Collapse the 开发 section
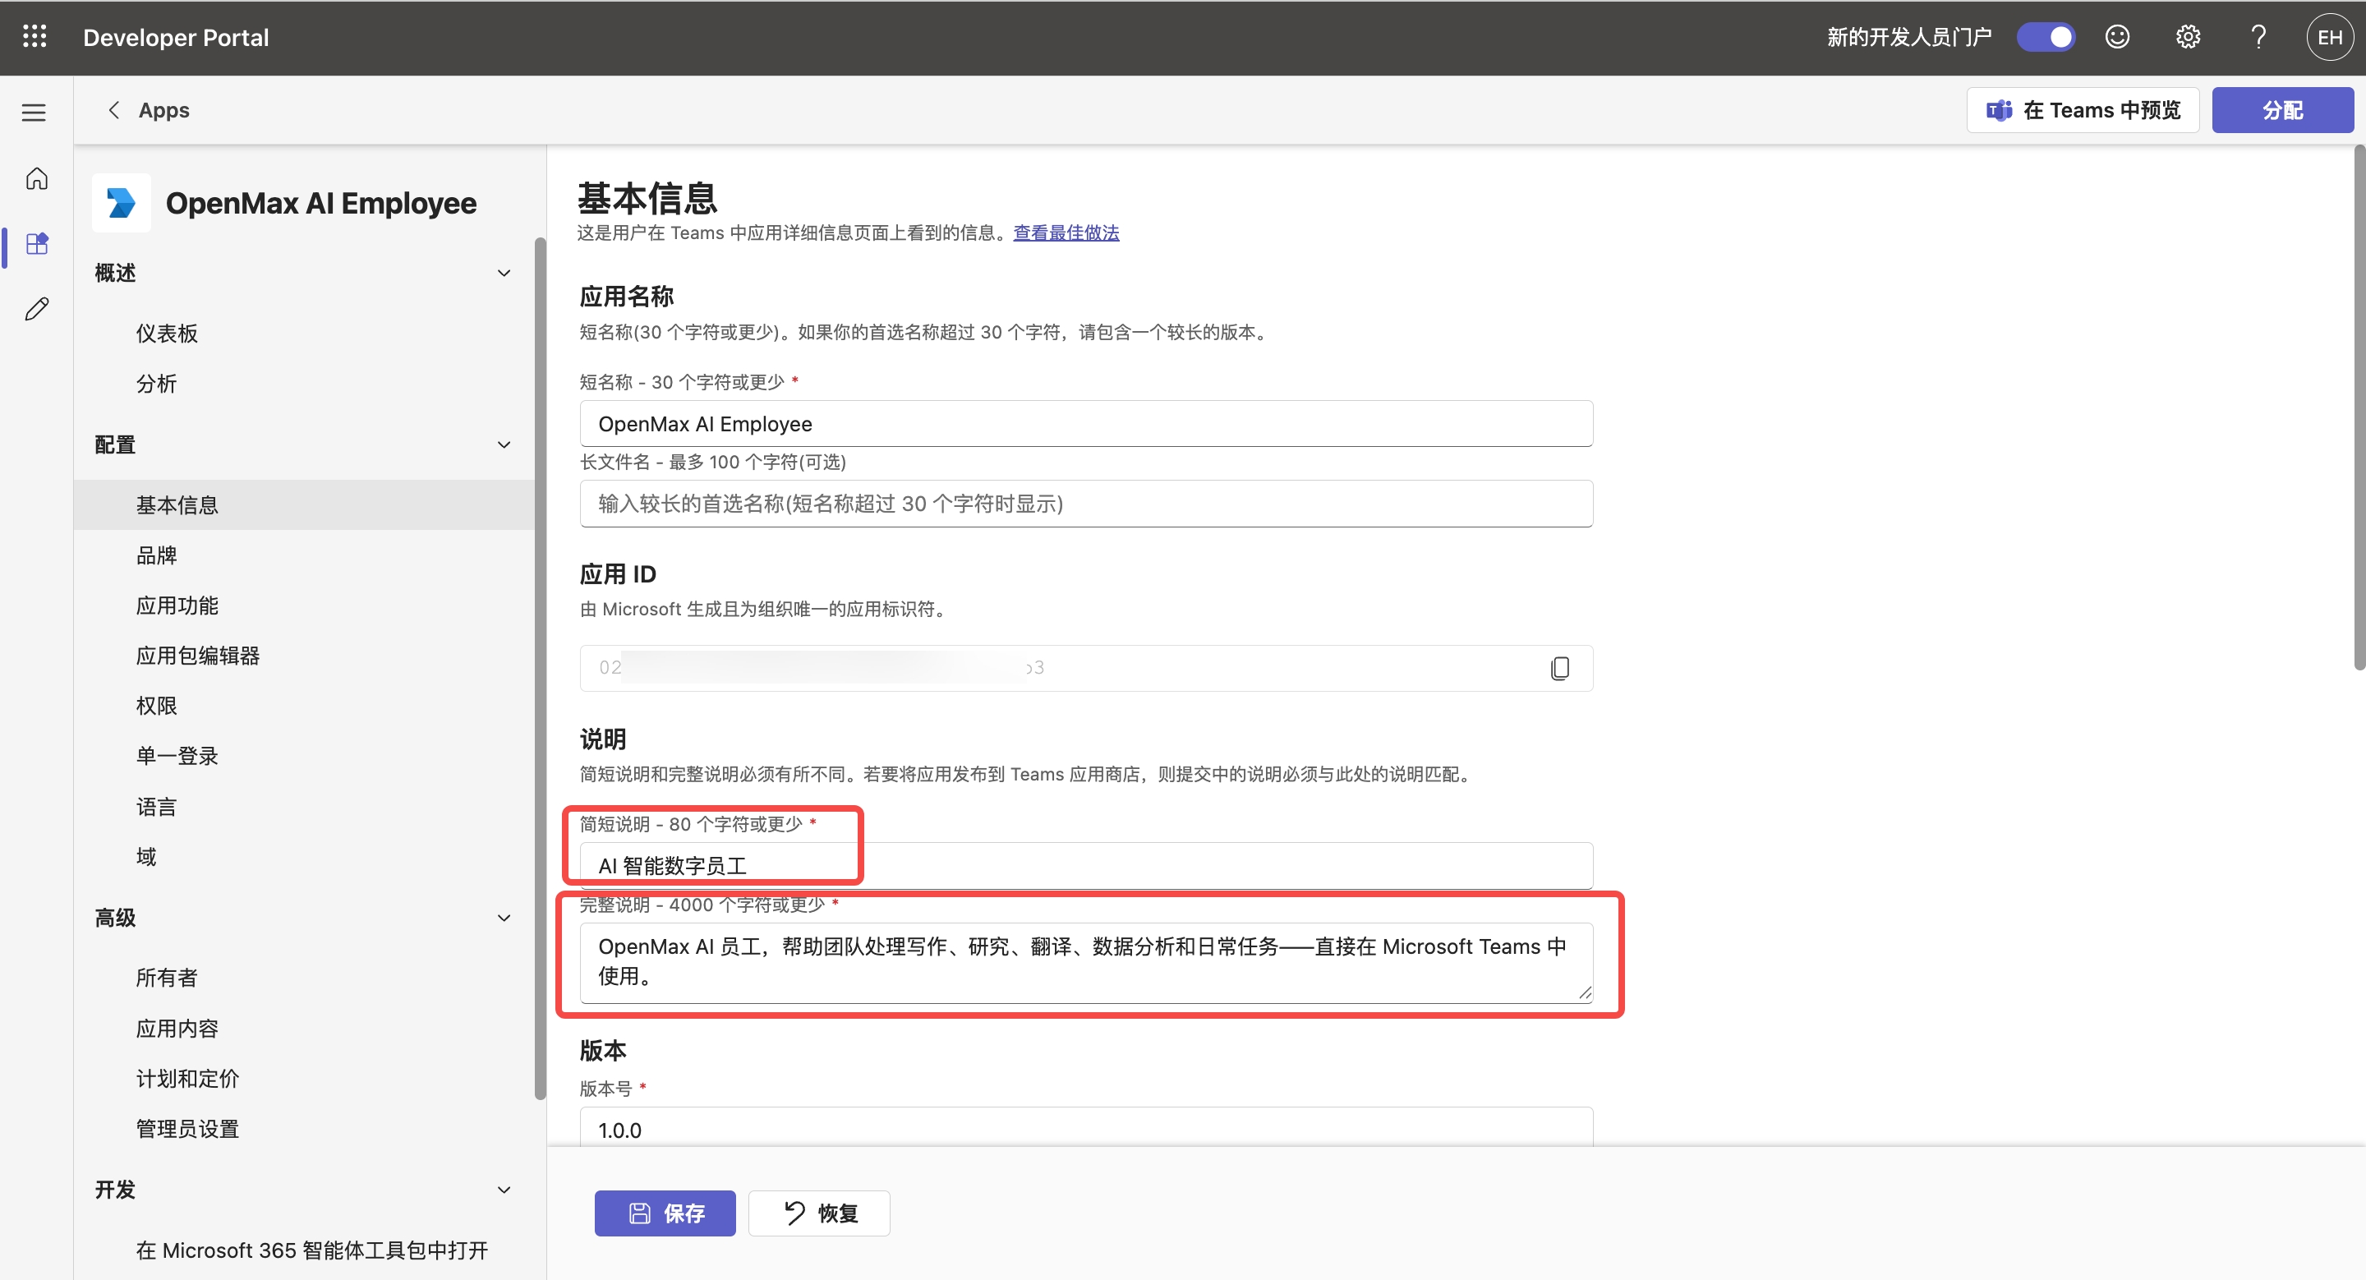Screen dimensions: 2366x1280 point(504,1189)
